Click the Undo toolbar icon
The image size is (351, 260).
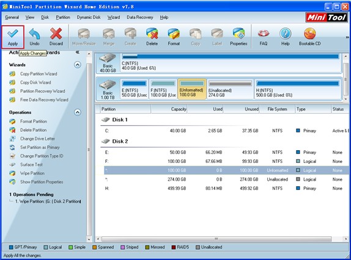click(x=34, y=37)
